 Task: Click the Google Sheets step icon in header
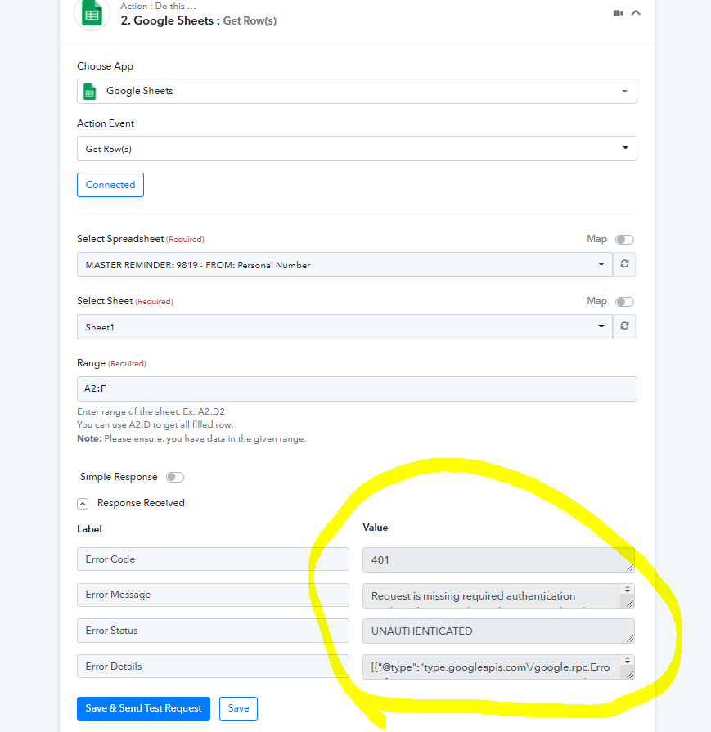(92, 13)
